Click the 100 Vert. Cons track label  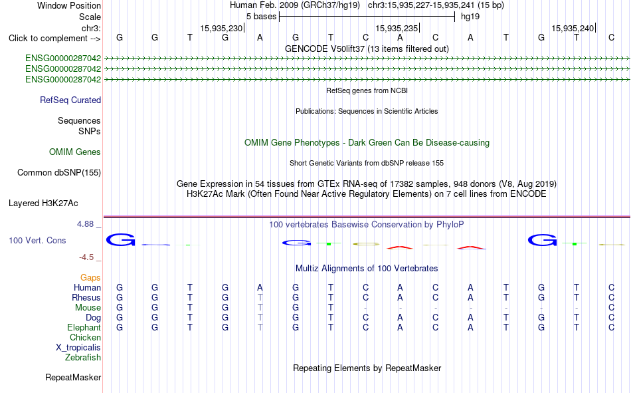(x=37, y=240)
